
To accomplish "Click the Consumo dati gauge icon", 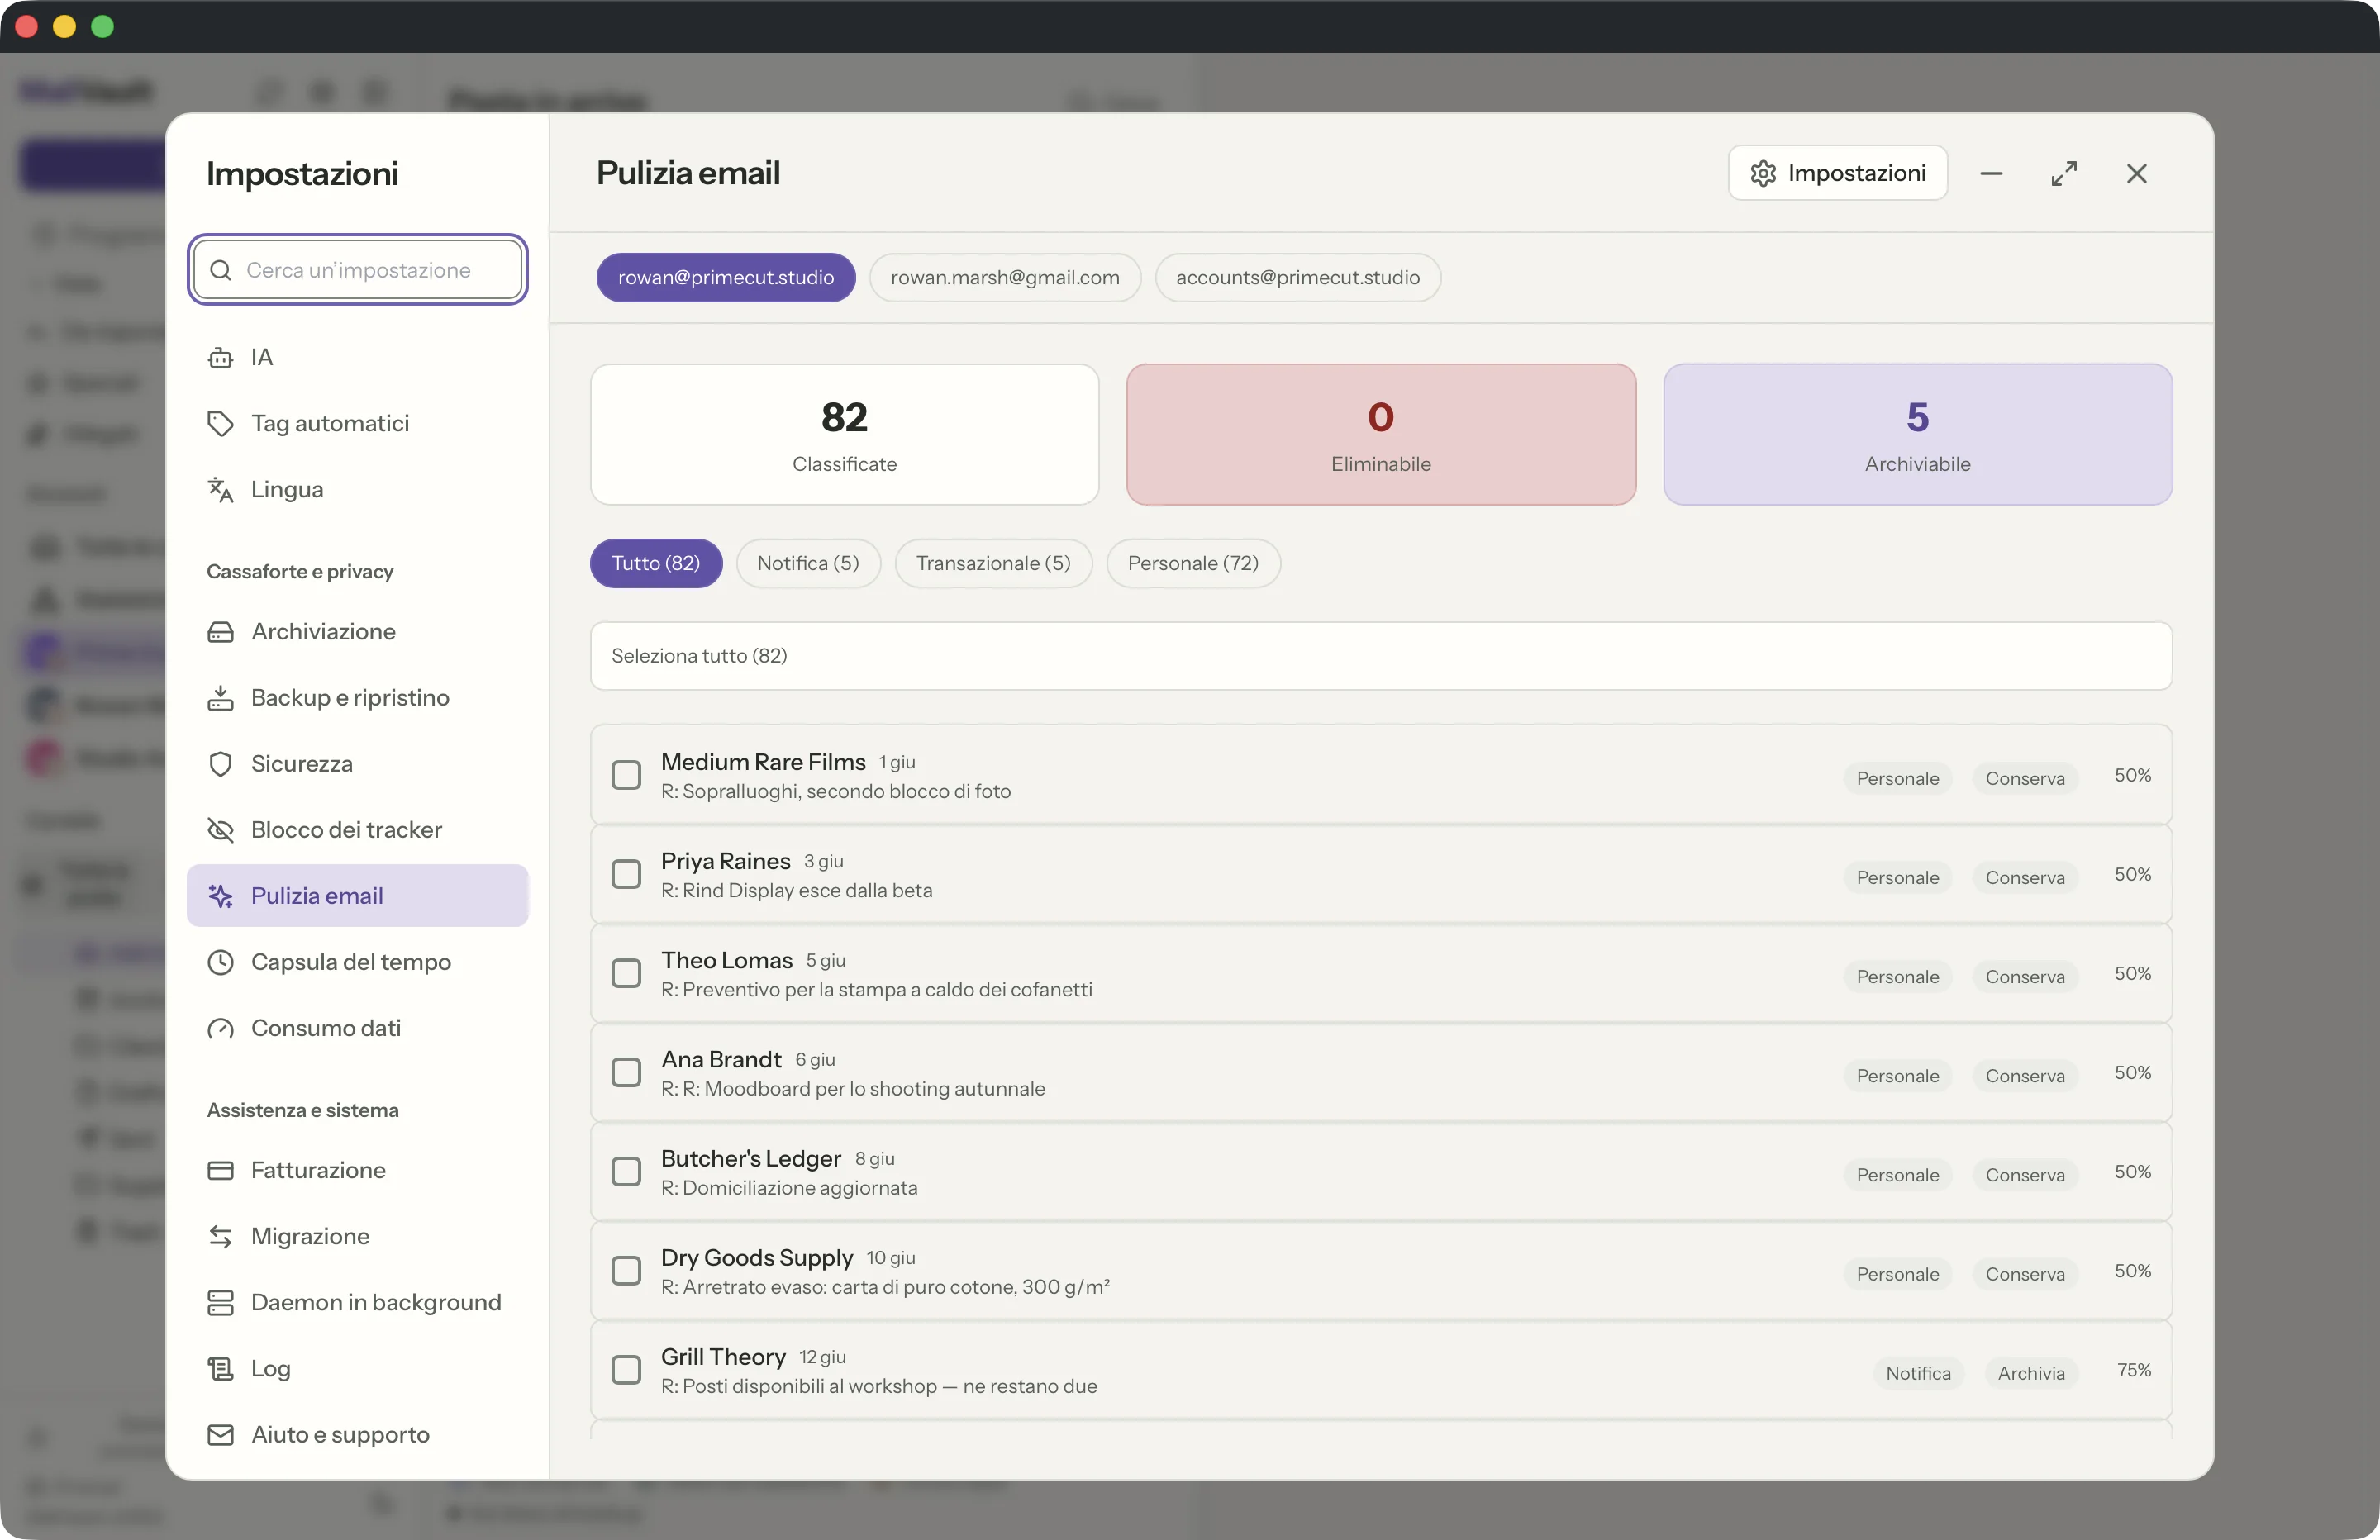I will point(220,1027).
